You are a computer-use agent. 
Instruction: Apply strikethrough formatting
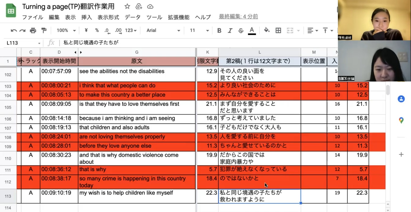click(241, 31)
